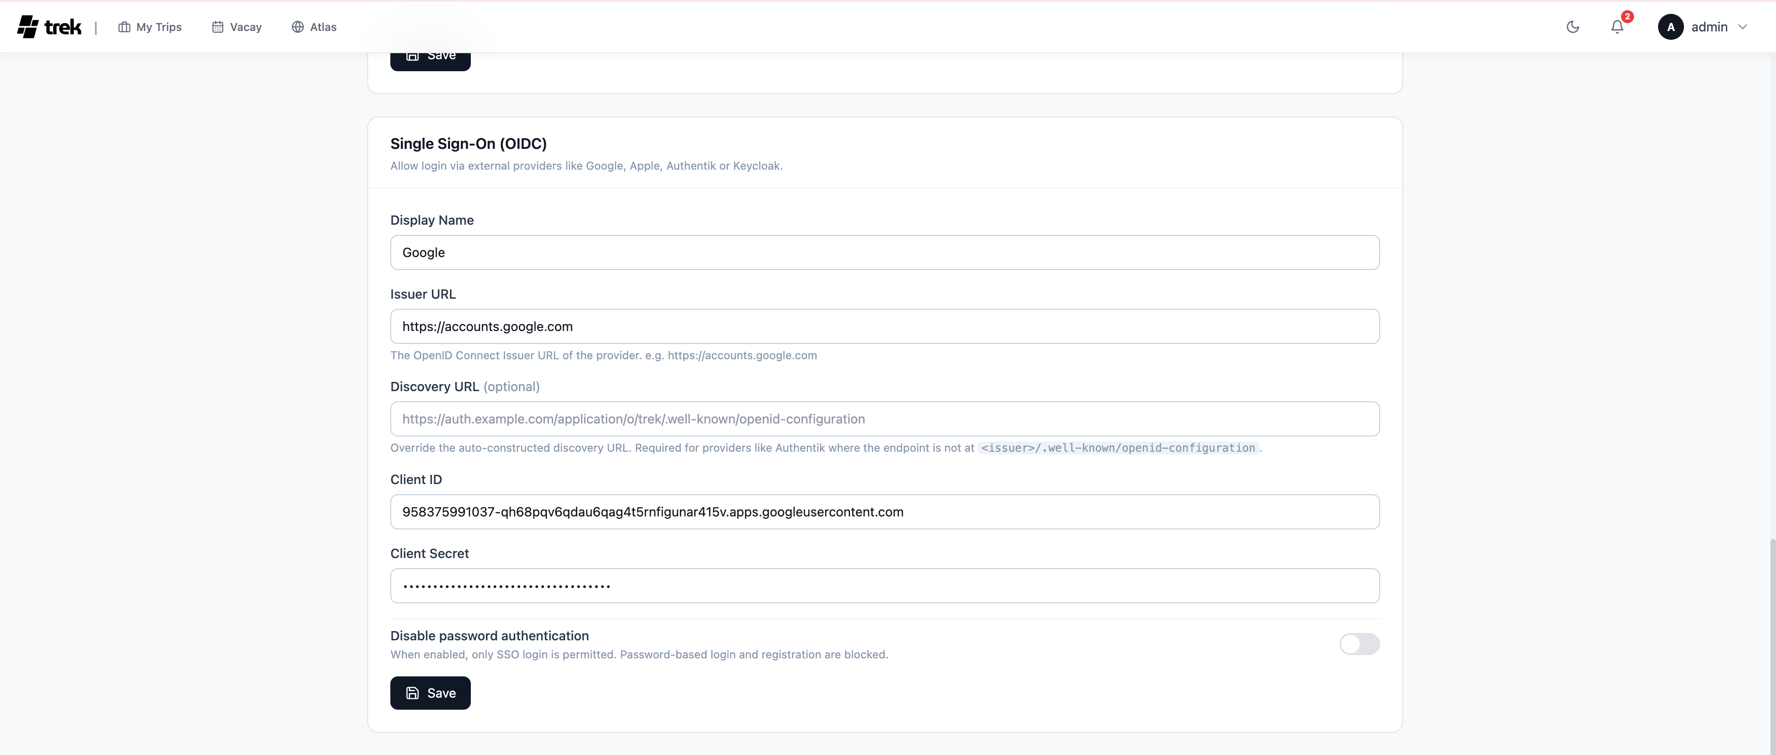
Task: Focus the Client ID input
Action: [885, 512]
